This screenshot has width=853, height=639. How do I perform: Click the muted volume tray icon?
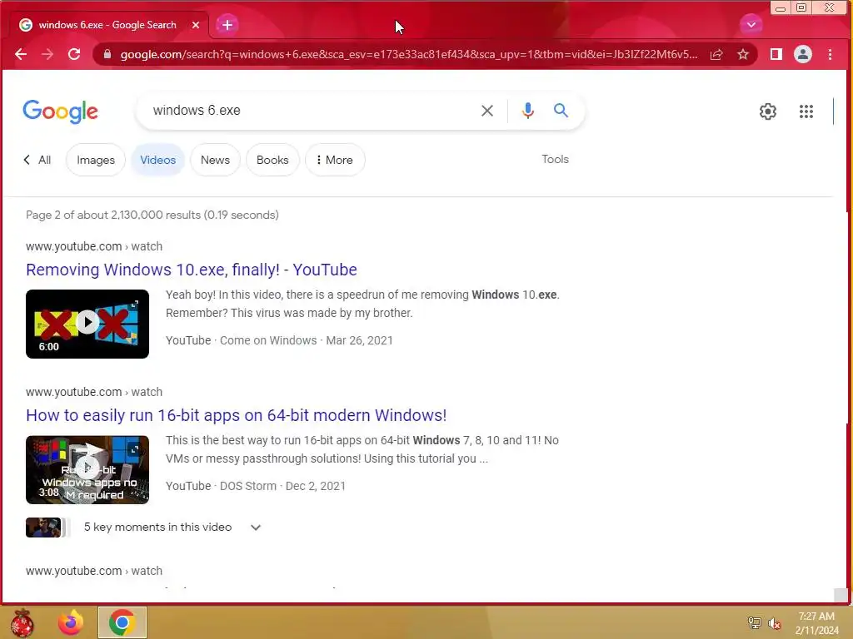coord(775,623)
